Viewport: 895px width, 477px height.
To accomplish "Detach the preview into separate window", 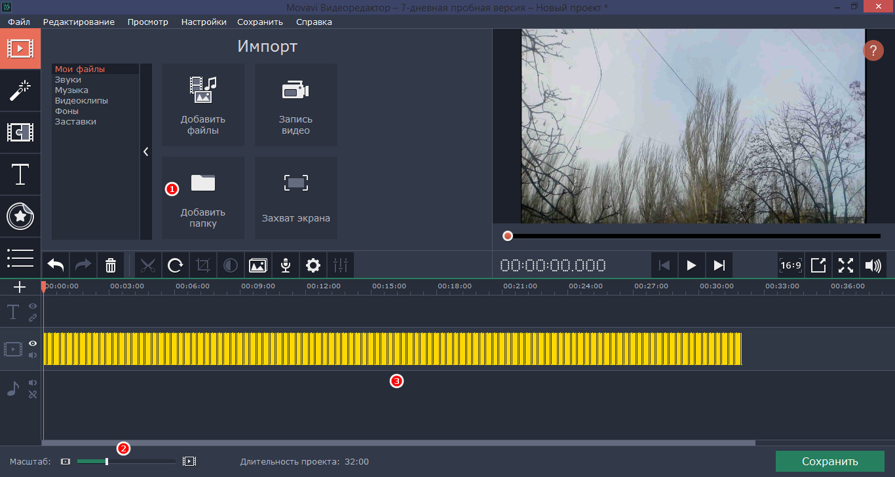I will (818, 265).
